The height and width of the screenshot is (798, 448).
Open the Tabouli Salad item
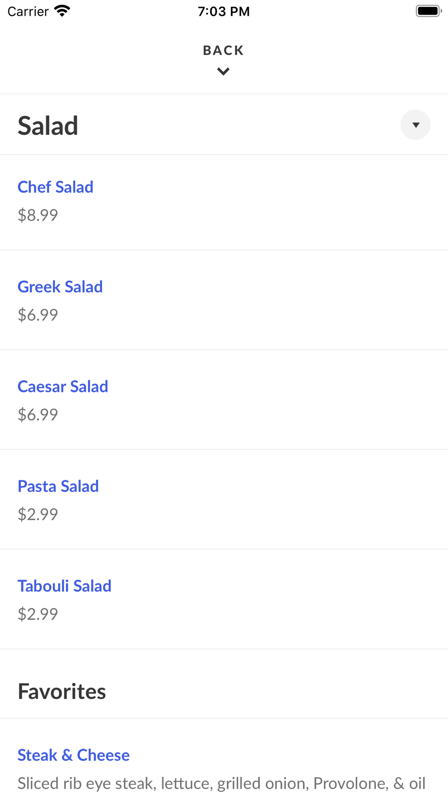pos(65,586)
